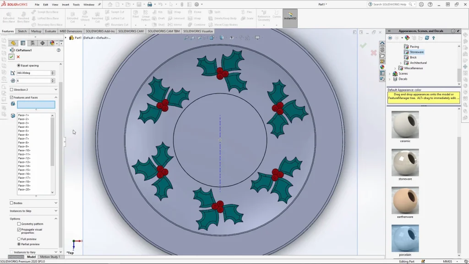This screenshot has width=469, height=264.
Task: Pick the porcelain appearance swatch
Action: (x=405, y=238)
